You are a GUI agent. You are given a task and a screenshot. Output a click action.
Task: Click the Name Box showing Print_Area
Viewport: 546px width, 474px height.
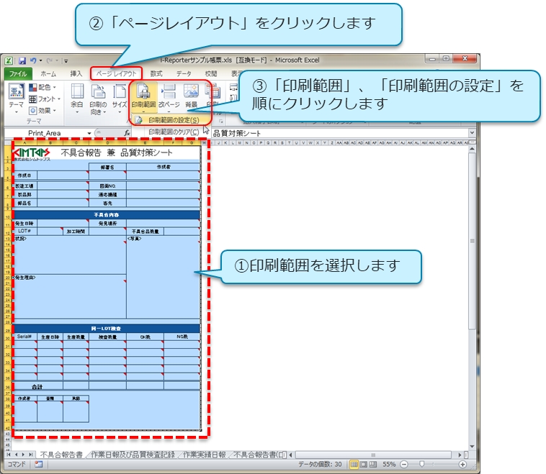point(45,133)
